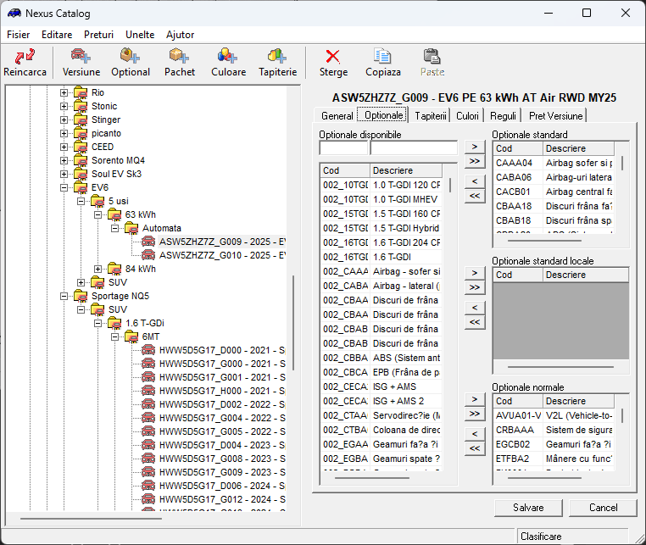
Task: Click the Paste toolbar icon
Action: (x=432, y=57)
